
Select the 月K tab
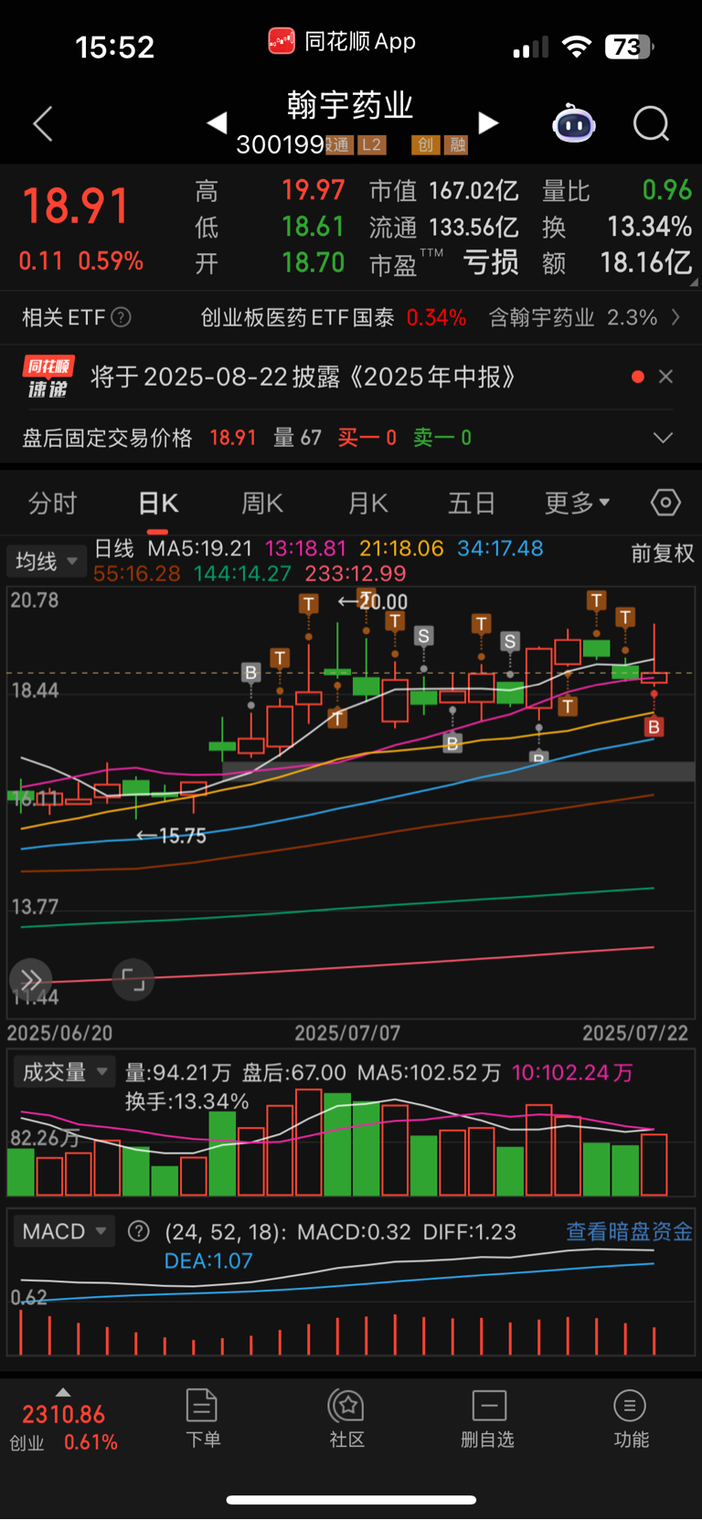pos(367,503)
